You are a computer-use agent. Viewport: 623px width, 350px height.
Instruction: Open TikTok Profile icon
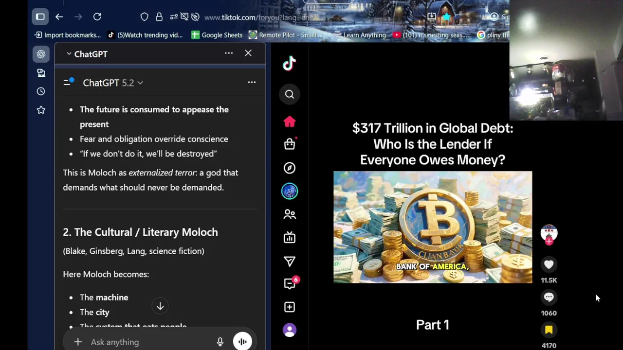(x=290, y=331)
